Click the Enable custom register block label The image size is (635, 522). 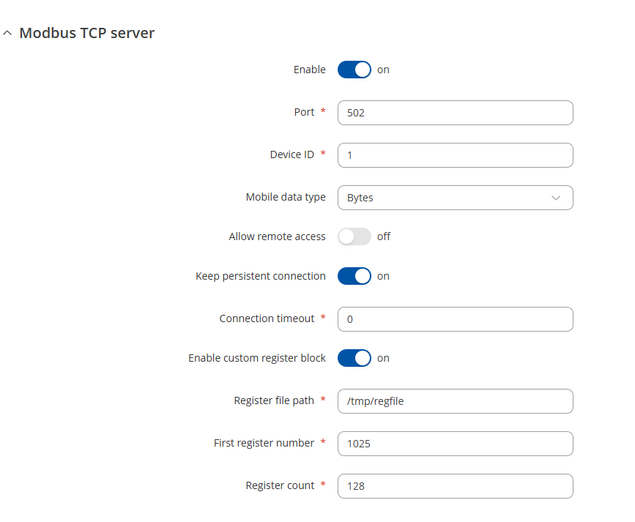click(x=256, y=358)
